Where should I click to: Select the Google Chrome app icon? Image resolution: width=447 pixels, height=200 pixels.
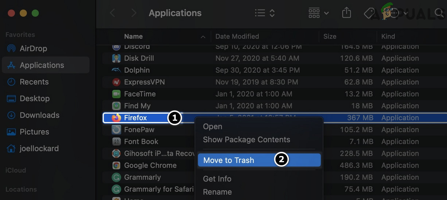tap(116, 165)
